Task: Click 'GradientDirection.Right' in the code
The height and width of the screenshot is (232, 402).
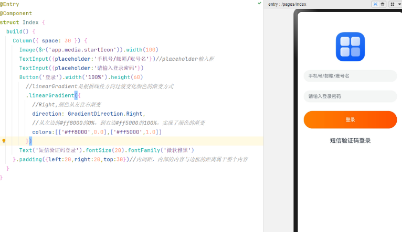Action: point(105,114)
